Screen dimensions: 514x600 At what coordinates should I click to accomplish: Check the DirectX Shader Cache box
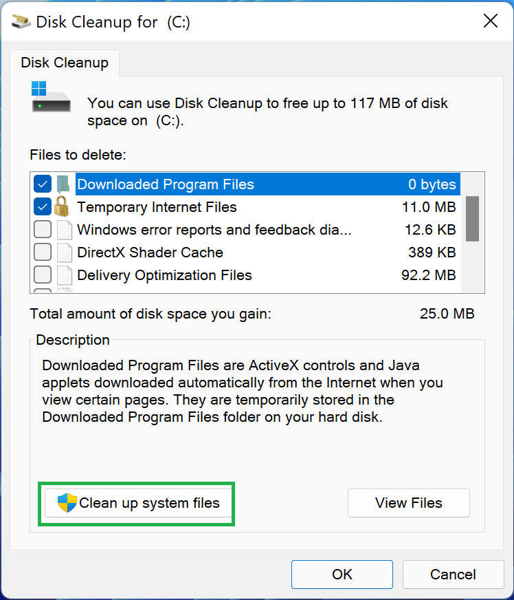(42, 252)
